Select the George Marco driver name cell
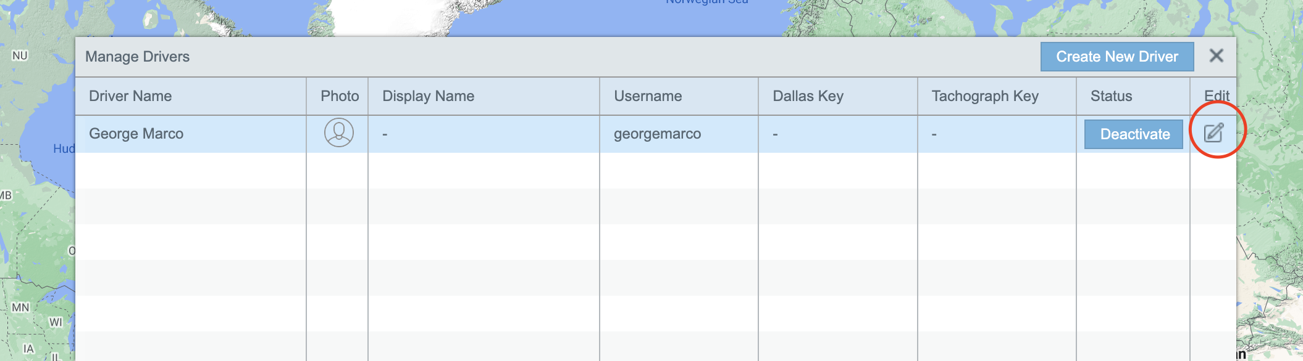 (136, 134)
